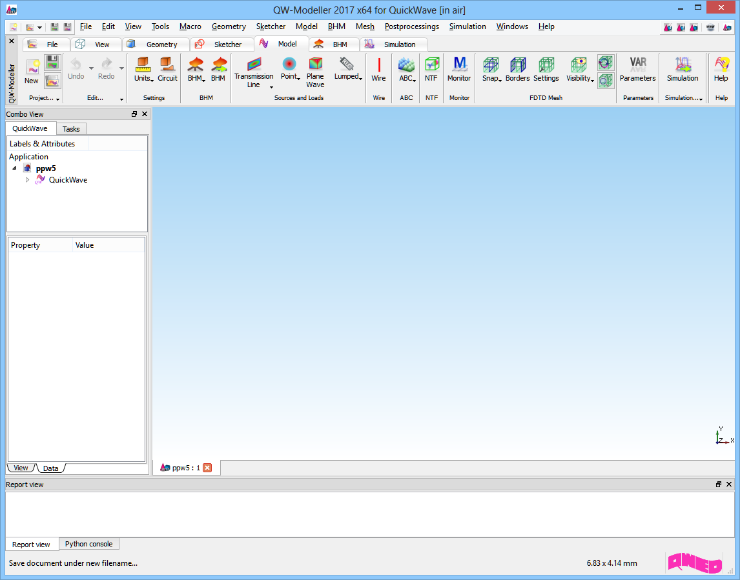The width and height of the screenshot is (740, 580).
Task: Click the open project icon below save
Action: (52, 81)
